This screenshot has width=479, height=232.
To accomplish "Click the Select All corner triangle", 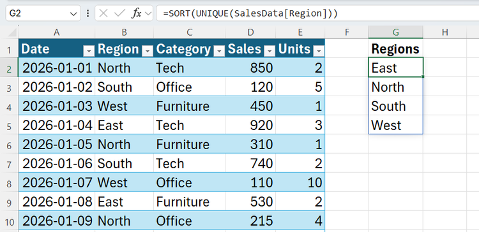I will tap(11, 33).
